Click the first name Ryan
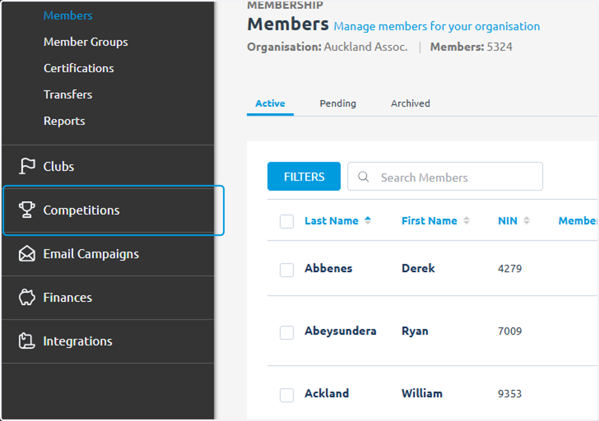599x421 pixels. [415, 331]
